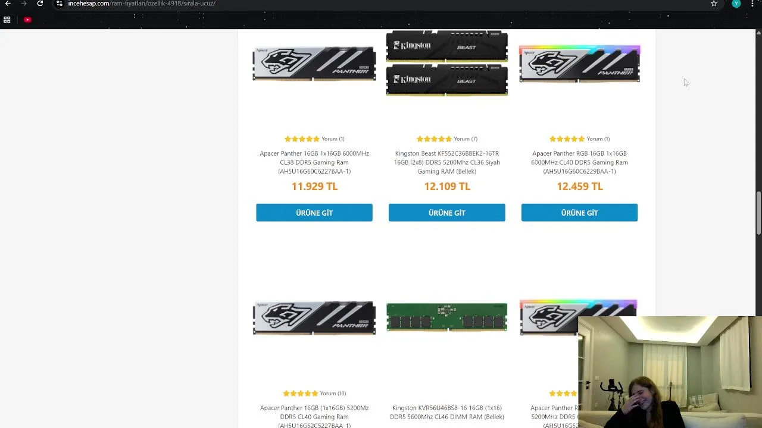Image resolution: width=762 pixels, height=428 pixels.
Task: Open Kingston Beast KF552C36BBEK2-16TR product title
Action: pyautogui.click(x=447, y=162)
